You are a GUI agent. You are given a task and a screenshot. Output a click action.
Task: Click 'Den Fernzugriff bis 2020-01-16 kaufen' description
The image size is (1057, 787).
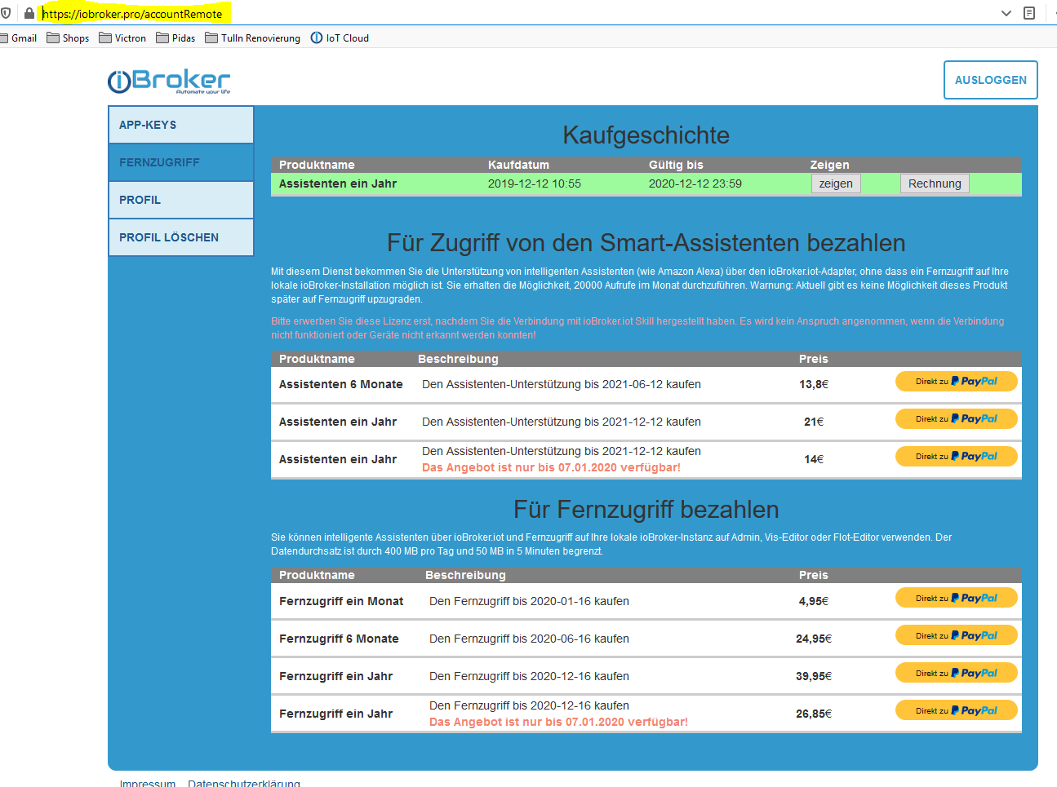tap(529, 601)
